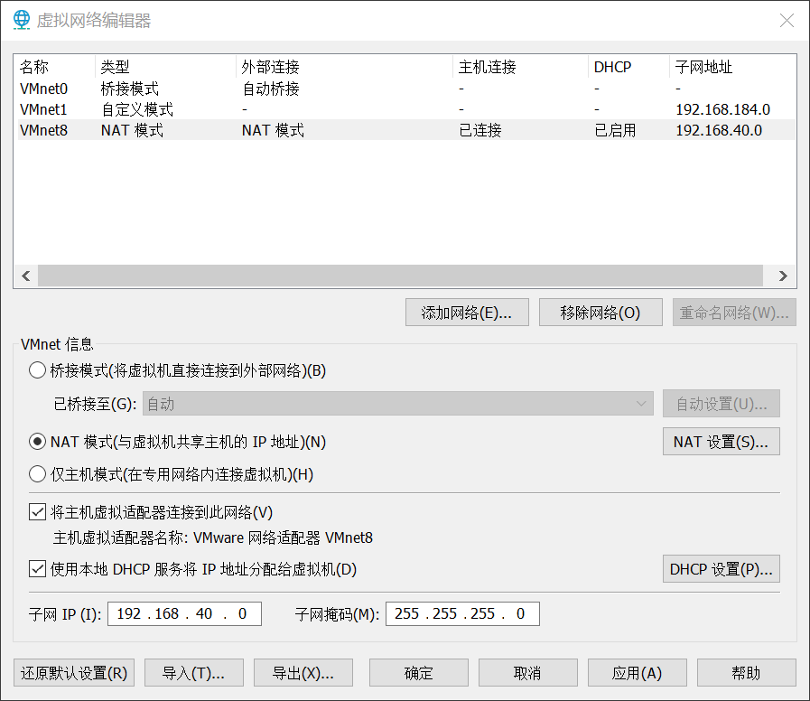Select the NAT 模式 radio button
810x701 pixels.
point(37,442)
